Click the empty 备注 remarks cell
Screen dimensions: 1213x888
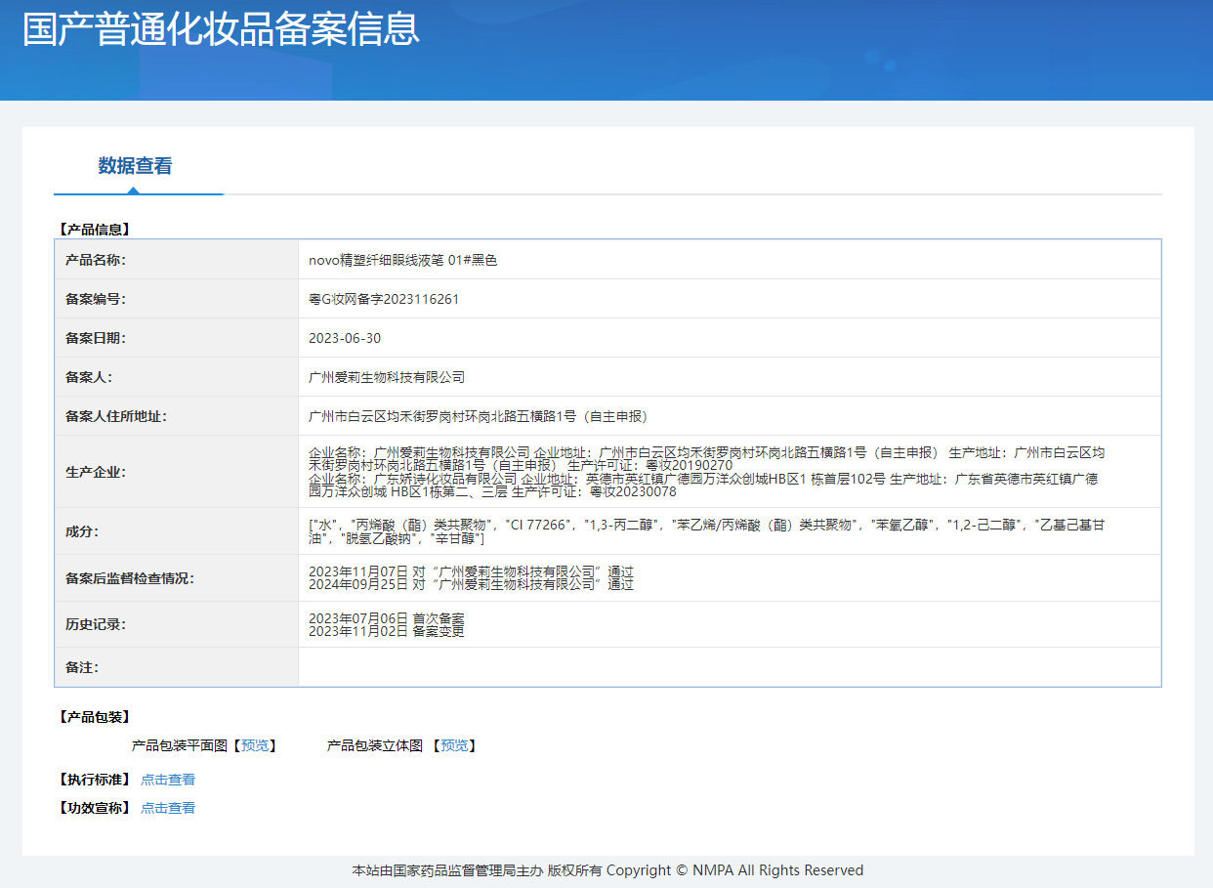730,667
